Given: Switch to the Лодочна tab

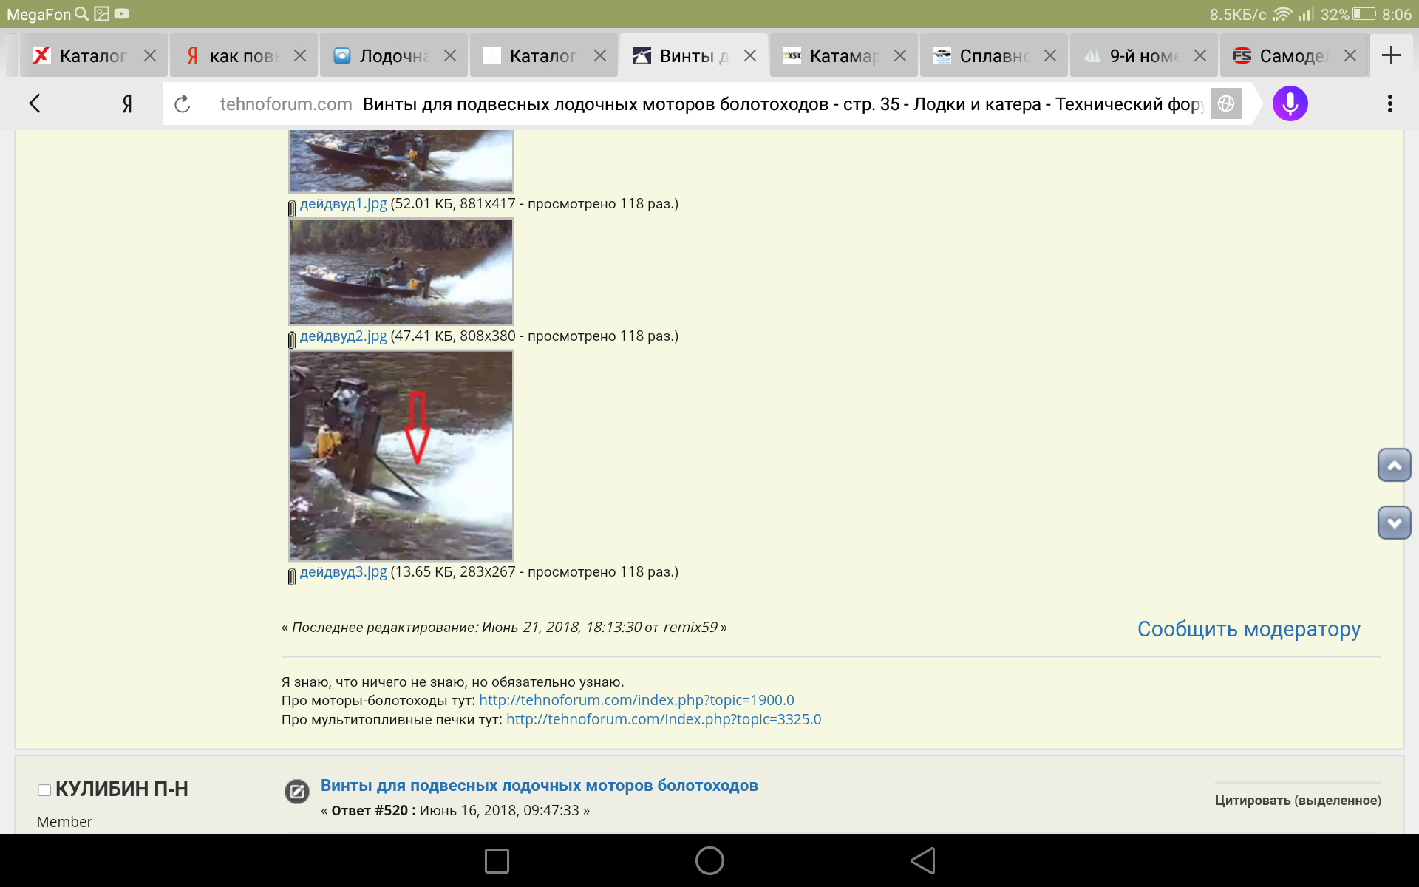Looking at the screenshot, I should tap(392, 56).
